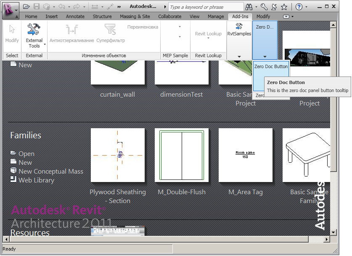The width and height of the screenshot is (352, 256).
Task: Select the Measure tool icon
Action: pos(95,6)
